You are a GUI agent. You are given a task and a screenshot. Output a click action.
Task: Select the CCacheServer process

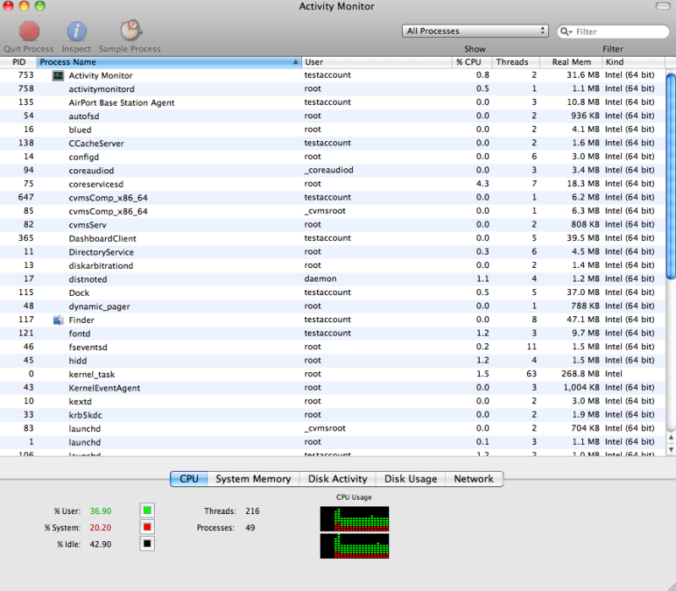click(333, 143)
